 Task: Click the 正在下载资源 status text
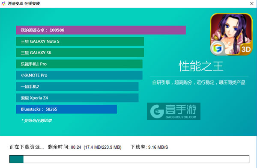pyautogui.click(x=27, y=147)
